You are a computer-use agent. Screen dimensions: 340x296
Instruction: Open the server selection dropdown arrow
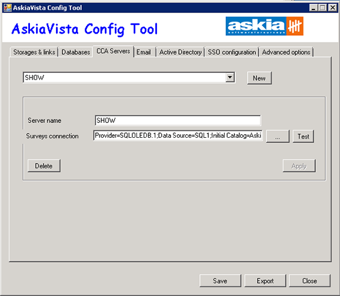(230, 78)
